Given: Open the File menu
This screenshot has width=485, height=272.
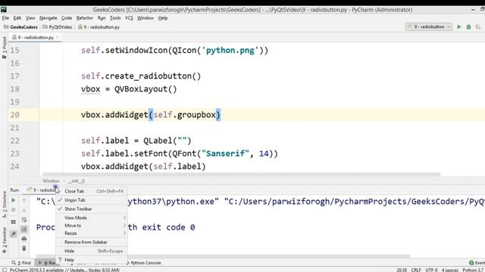Looking at the screenshot, I should click(x=5, y=18).
